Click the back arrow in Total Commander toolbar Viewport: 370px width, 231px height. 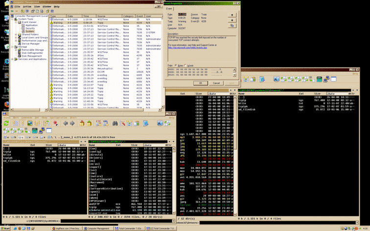(66, 123)
